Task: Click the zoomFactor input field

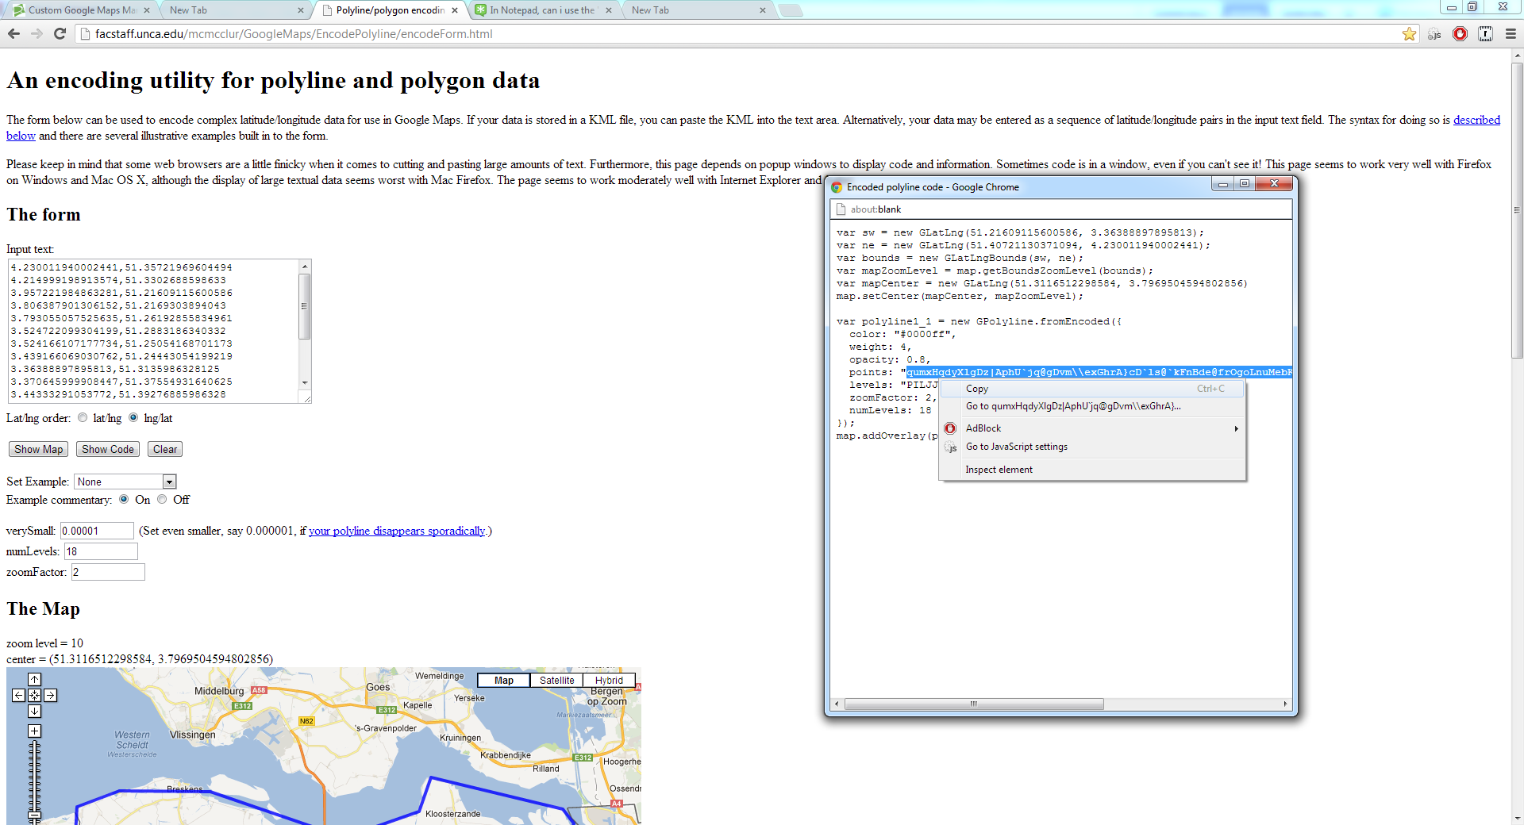Action: point(108,572)
